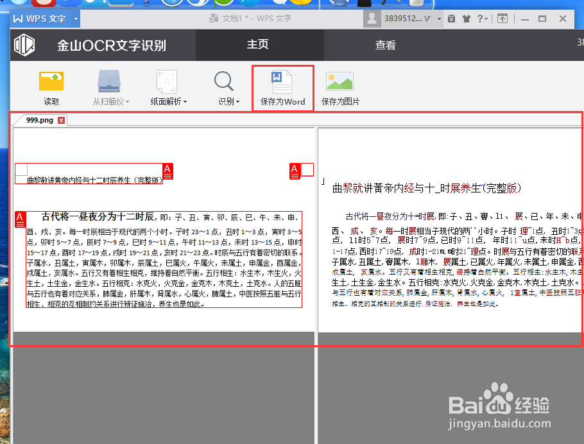Toggle the upper-right A region marker
The width and height of the screenshot is (584, 444).
tap(294, 171)
